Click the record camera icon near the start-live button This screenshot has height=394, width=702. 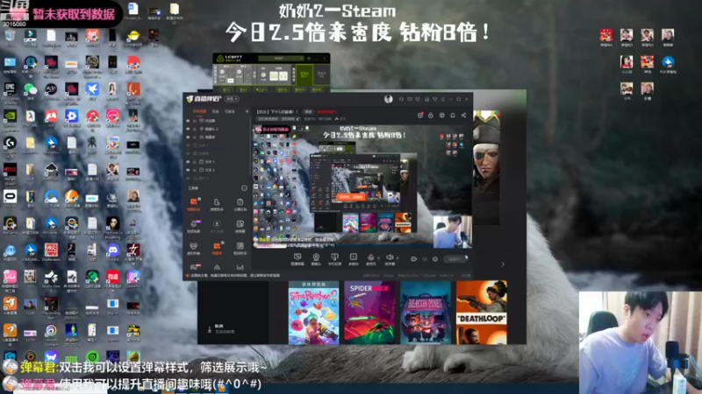pos(413,258)
